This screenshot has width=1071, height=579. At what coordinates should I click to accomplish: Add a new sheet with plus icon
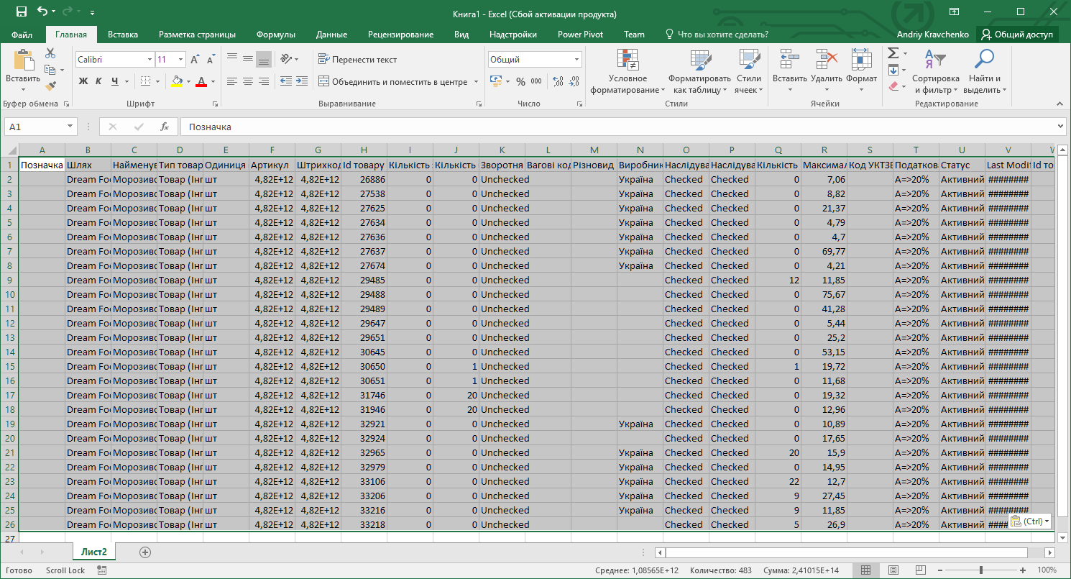click(145, 552)
